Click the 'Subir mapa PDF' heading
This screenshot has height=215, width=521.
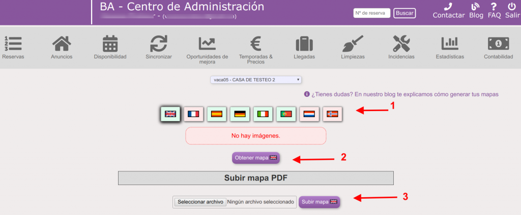point(256,178)
